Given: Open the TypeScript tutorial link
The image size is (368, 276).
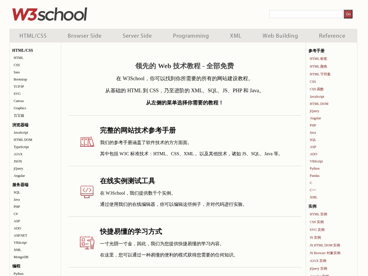Looking at the screenshot, I should 21,147.
